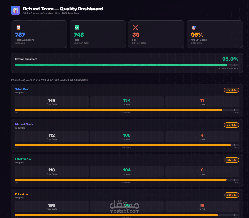Click the 106 Total Evals tile
The width and height of the screenshot is (249, 218).
click(52, 207)
